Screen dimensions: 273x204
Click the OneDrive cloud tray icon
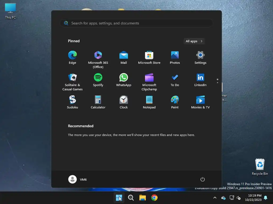[x=223, y=198]
